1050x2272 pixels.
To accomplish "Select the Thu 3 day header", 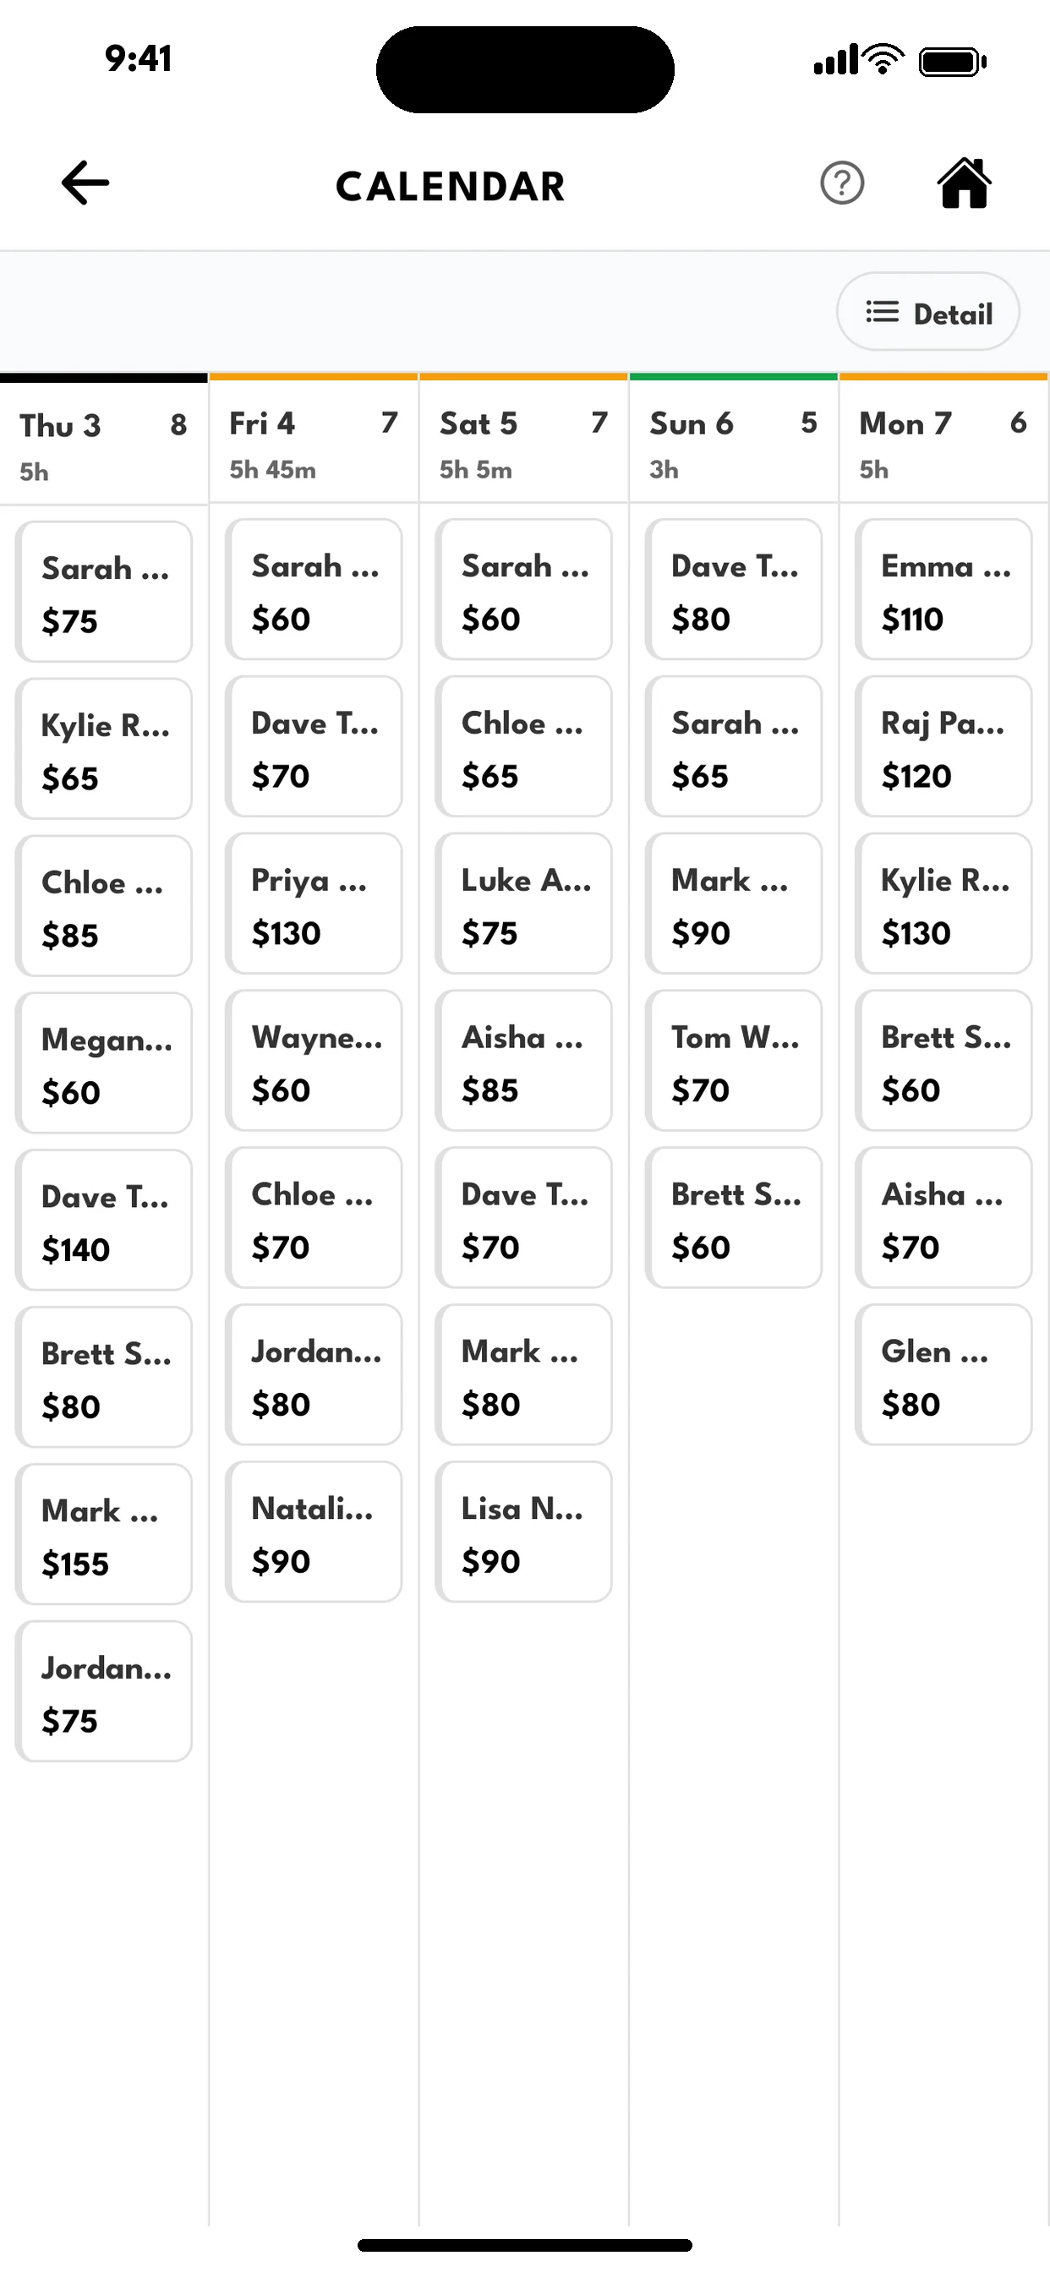I will pos(104,444).
